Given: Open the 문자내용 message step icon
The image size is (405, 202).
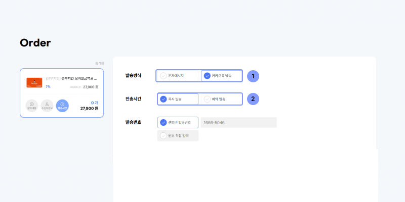Looking at the screenshot, I should tap(32, 106).
